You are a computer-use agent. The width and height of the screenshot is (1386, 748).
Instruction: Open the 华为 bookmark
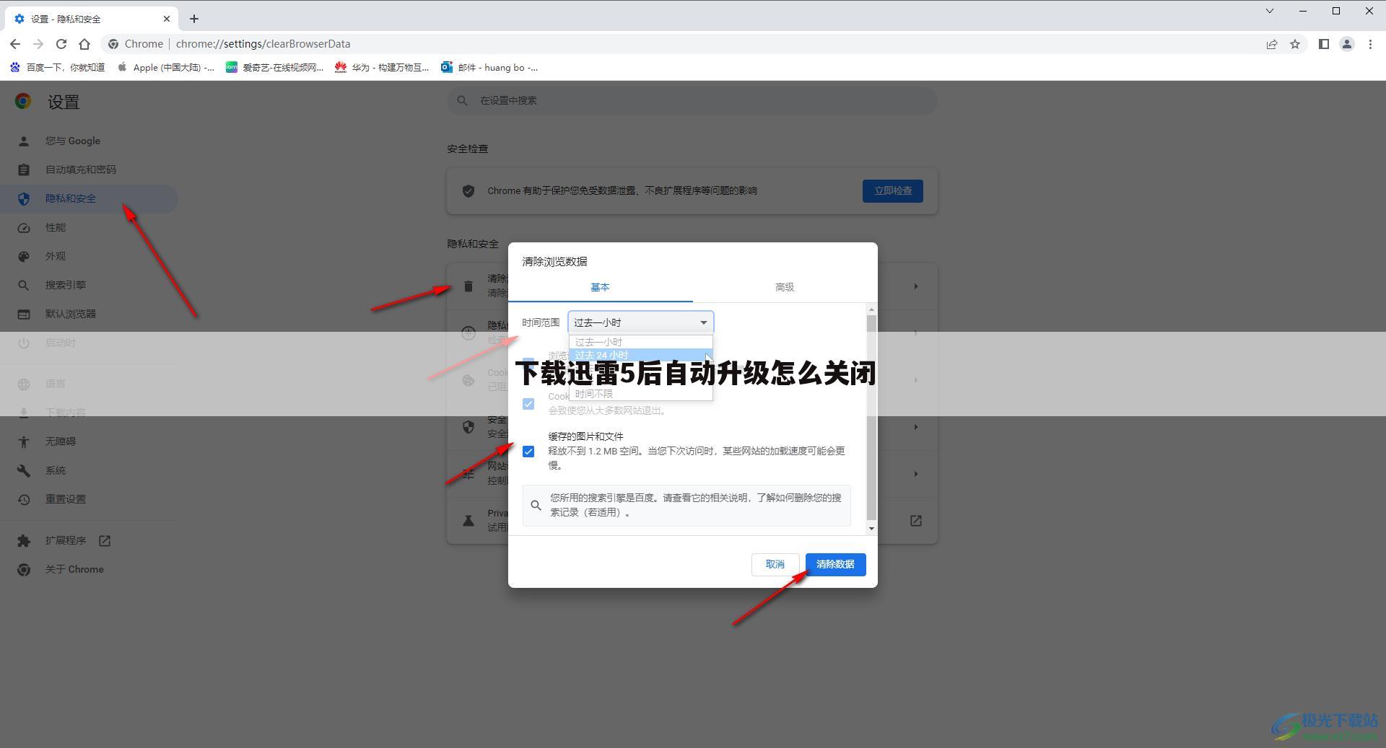[x=382, y=67]
